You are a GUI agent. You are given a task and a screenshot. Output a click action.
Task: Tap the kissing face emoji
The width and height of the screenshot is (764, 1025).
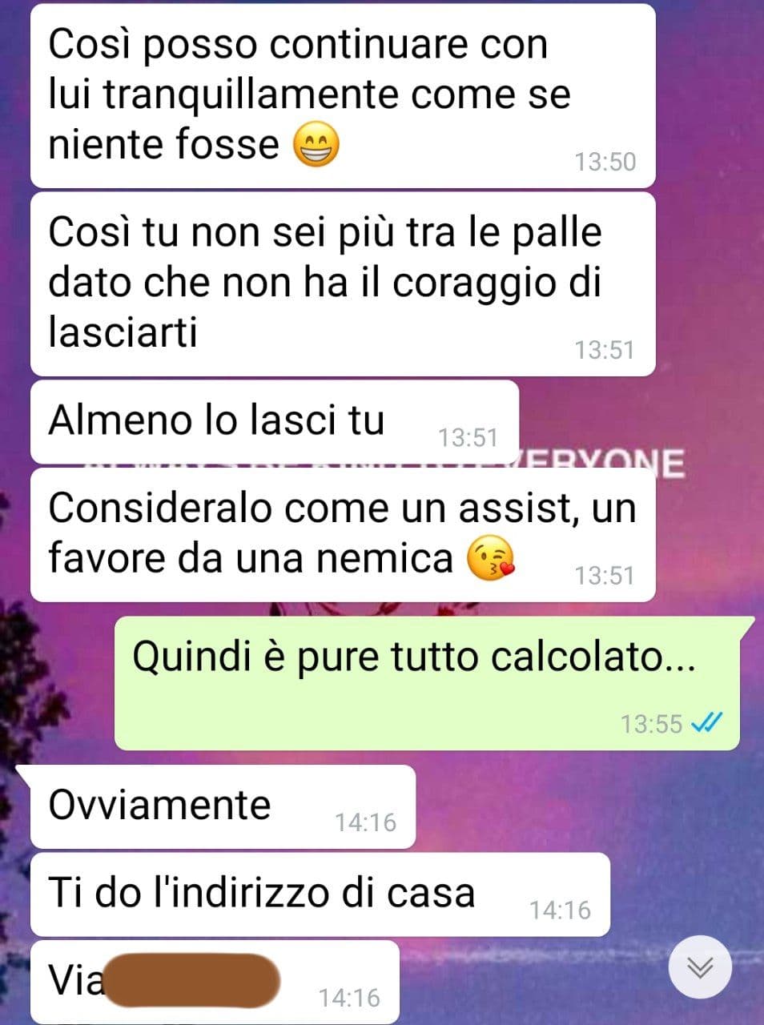490,559
